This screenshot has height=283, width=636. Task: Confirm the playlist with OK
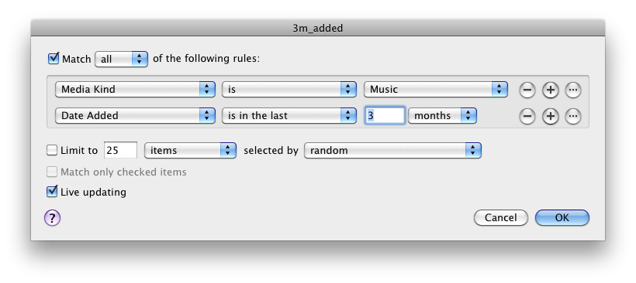[562, 217]
